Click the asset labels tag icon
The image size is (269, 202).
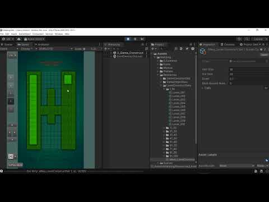tap(266, 160)
